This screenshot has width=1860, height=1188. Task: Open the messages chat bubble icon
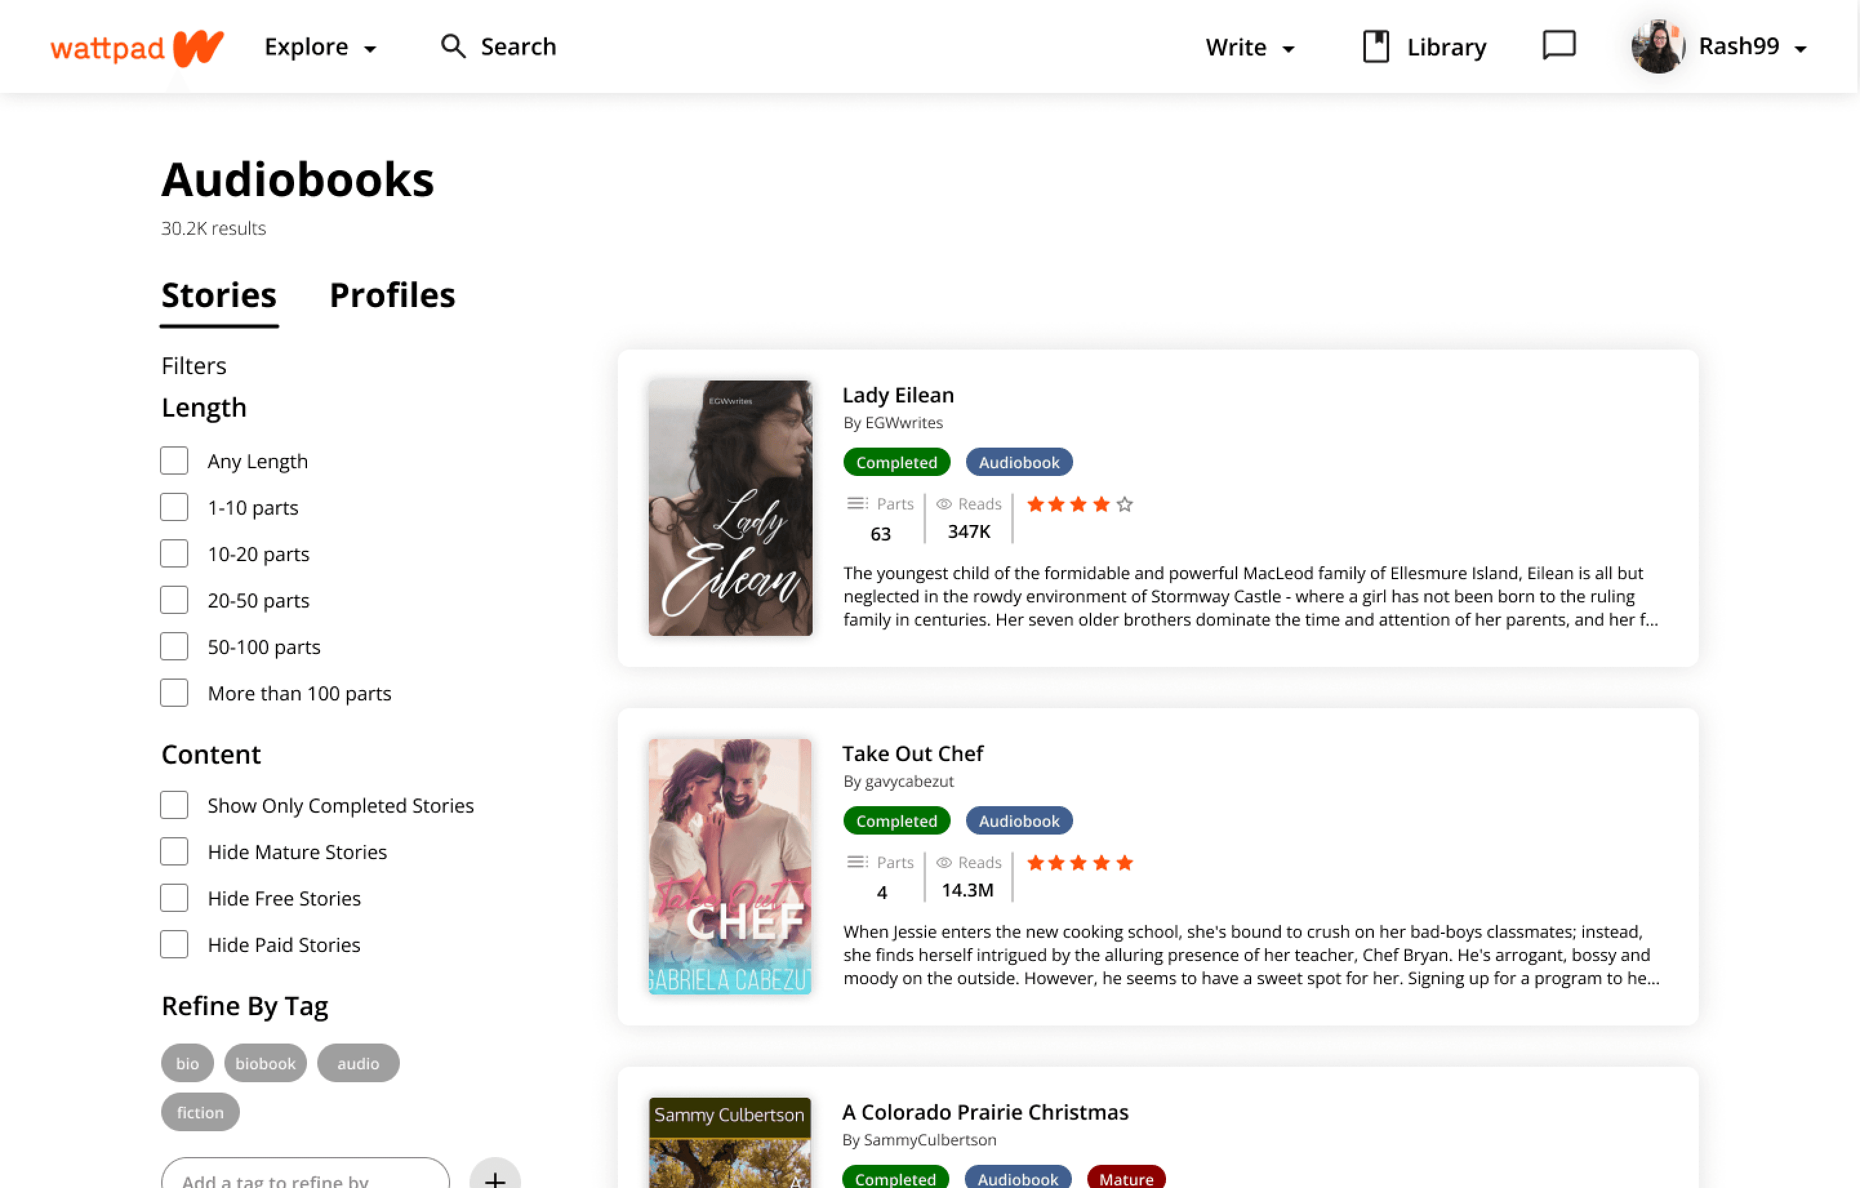click(x=1558, y=45)
